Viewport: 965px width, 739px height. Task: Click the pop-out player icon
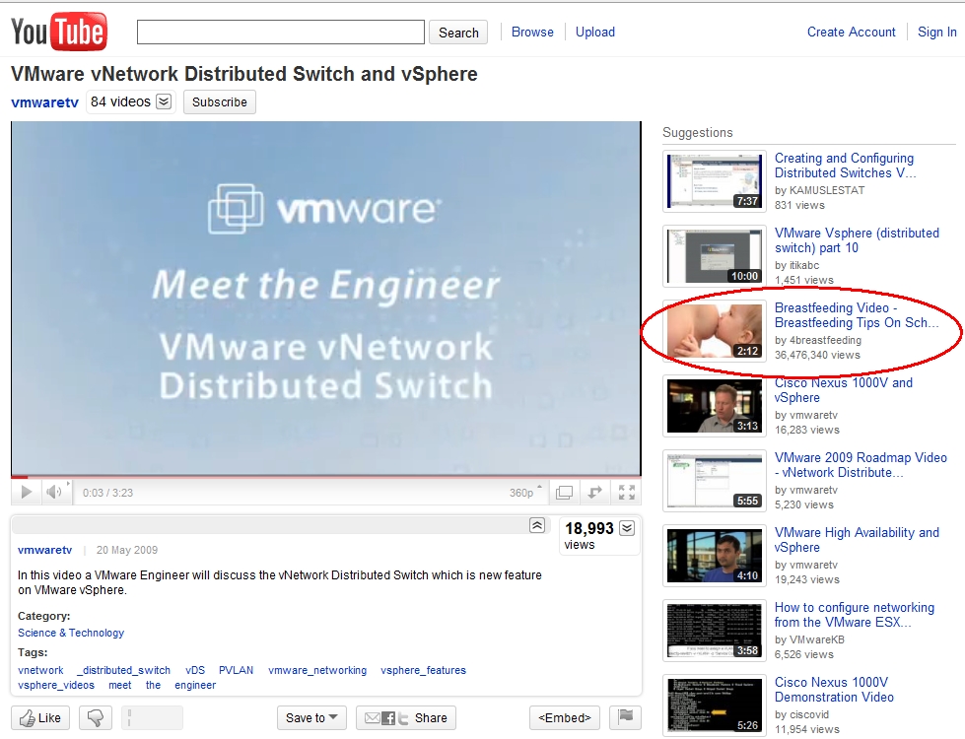595,493
